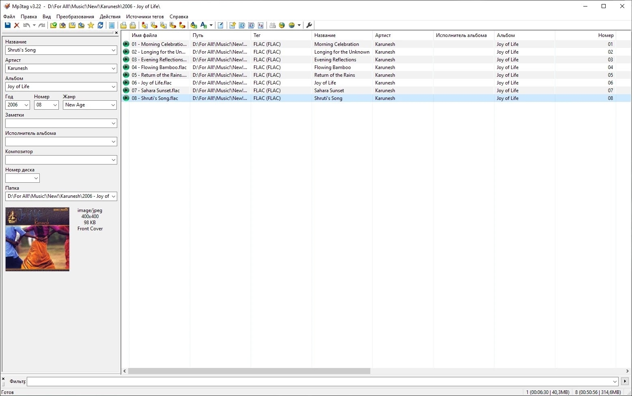Save tag with the floppy disk icon
The image size is (632, 396).
(7, 25)
